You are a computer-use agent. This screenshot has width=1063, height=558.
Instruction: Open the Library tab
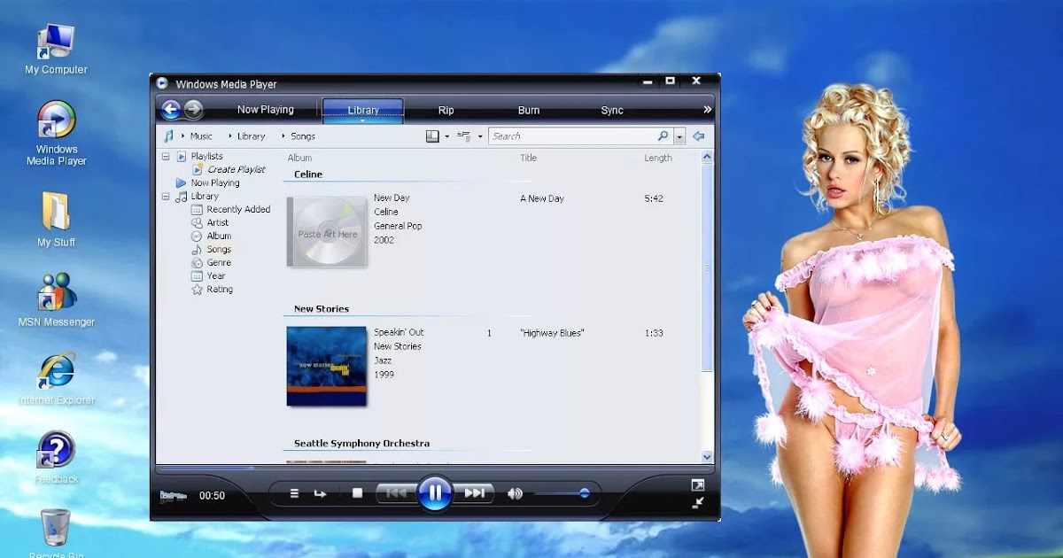pos(363,110)
